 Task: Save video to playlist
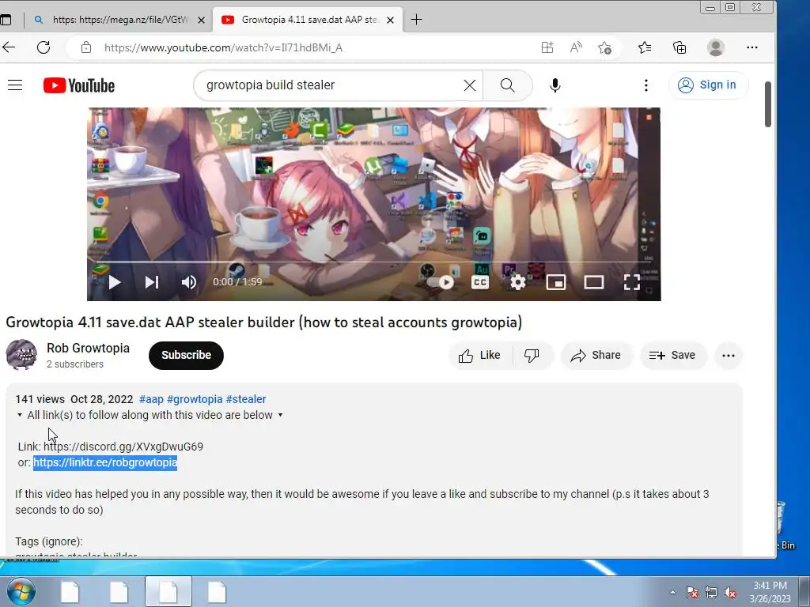(x=672, y=355)
